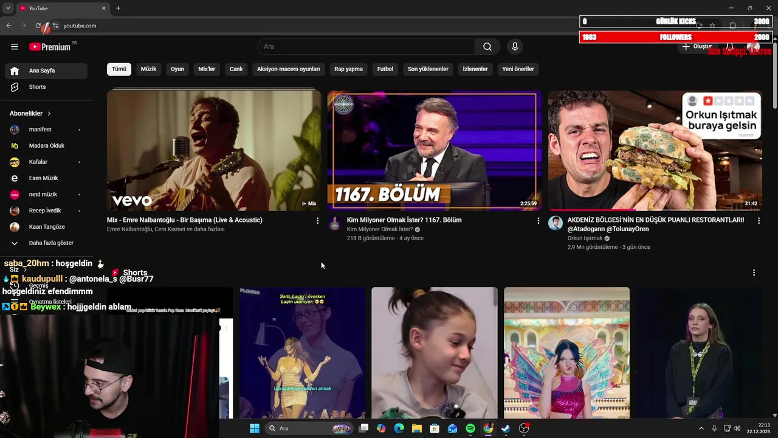Select Son yüklenenler filter chip
Screen dimensions: 778x438
[428, 69]
